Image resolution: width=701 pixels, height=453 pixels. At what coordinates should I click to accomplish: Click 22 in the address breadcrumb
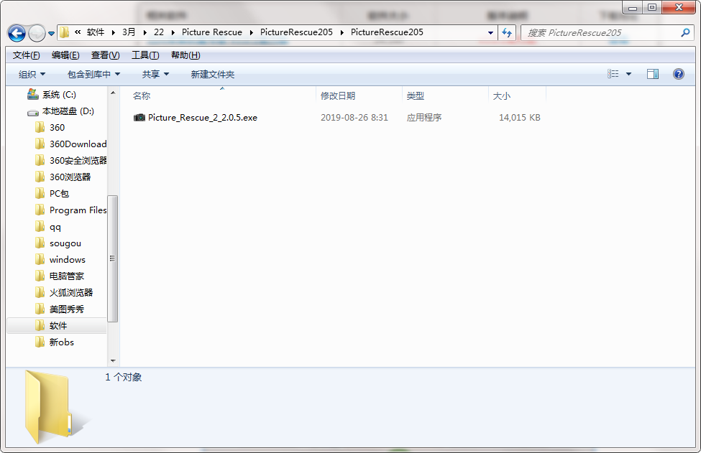click(159, 32)
